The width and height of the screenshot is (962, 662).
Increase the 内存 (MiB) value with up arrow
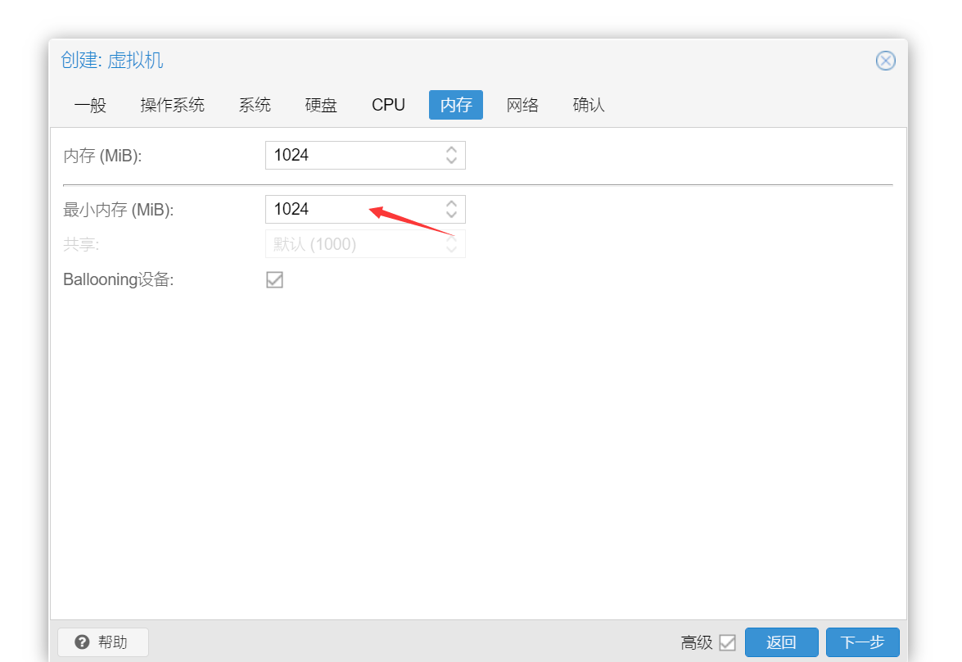[x=452, y=149]
